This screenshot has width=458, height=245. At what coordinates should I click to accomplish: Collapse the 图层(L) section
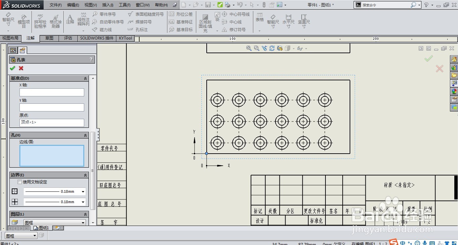pyautogui.click(x=85, y=214)
